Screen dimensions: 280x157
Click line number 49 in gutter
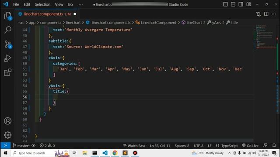coord(24,58)
